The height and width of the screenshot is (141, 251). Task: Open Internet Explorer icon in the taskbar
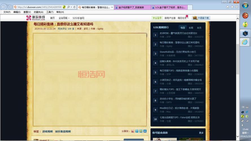pyautogui.click(x=245, y=42)
